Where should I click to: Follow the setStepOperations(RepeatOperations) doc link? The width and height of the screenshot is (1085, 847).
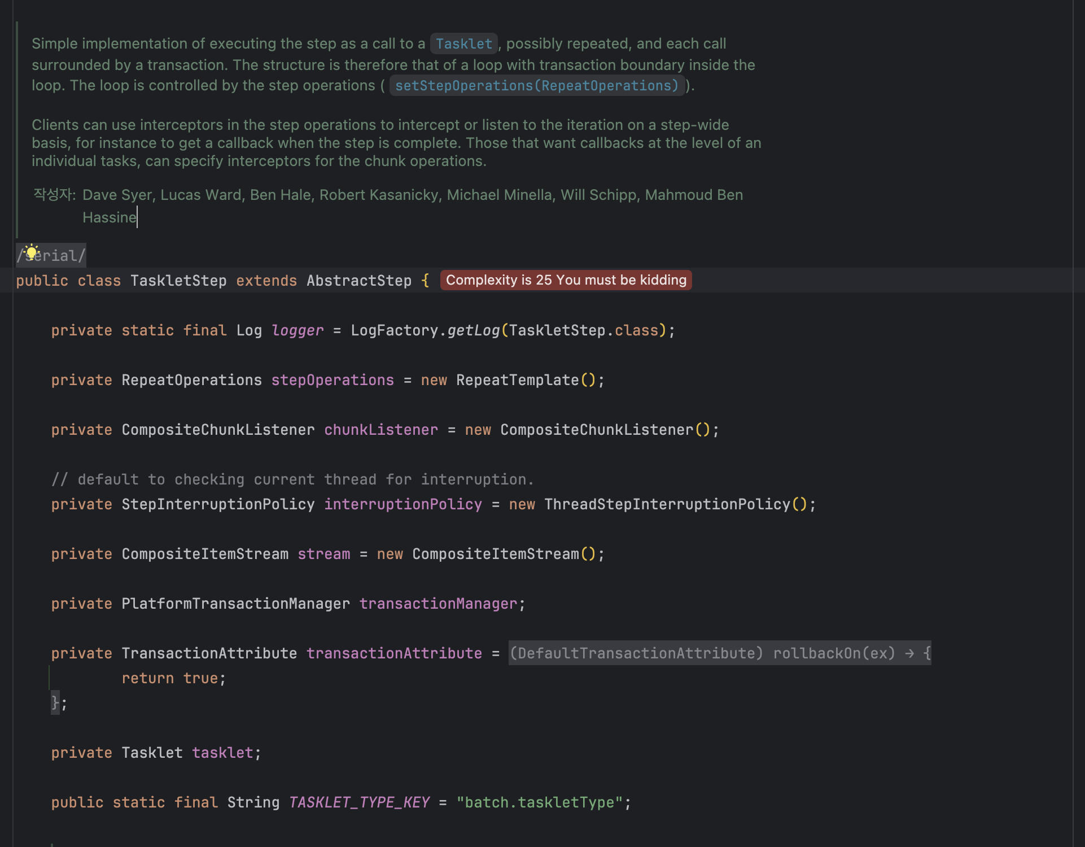[536, 86]
